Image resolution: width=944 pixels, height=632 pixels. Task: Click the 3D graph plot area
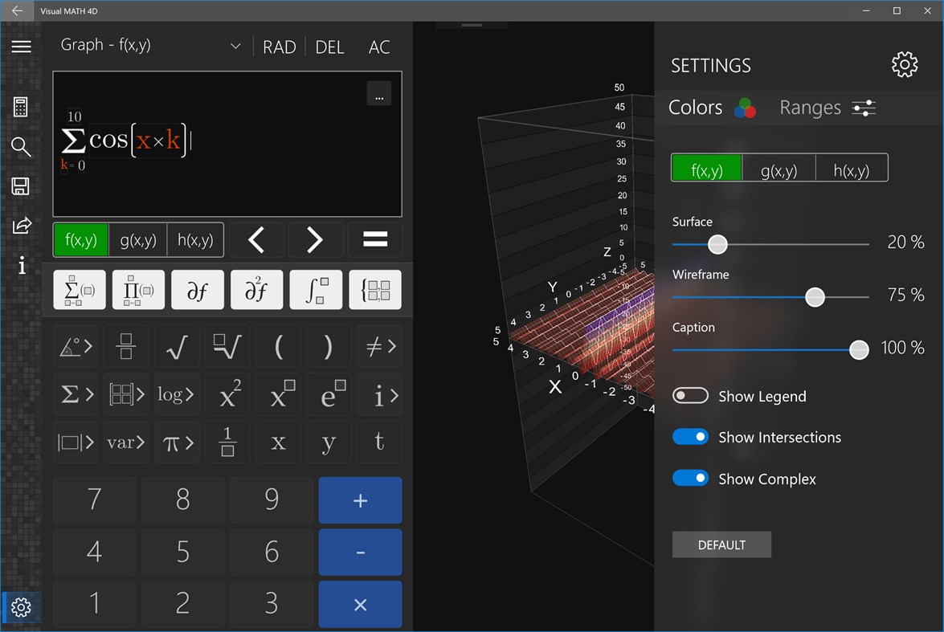pyautogui.click(x=533, y=325)
